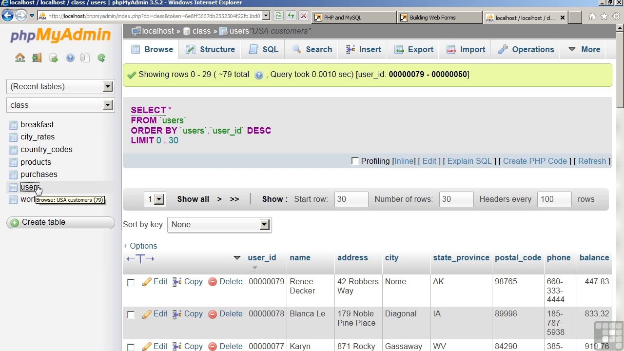Click the grey document icon in sidebar

click(x=85, y=58)
